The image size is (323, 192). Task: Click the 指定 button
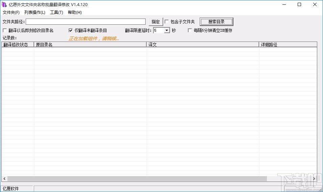click(156, 22)
